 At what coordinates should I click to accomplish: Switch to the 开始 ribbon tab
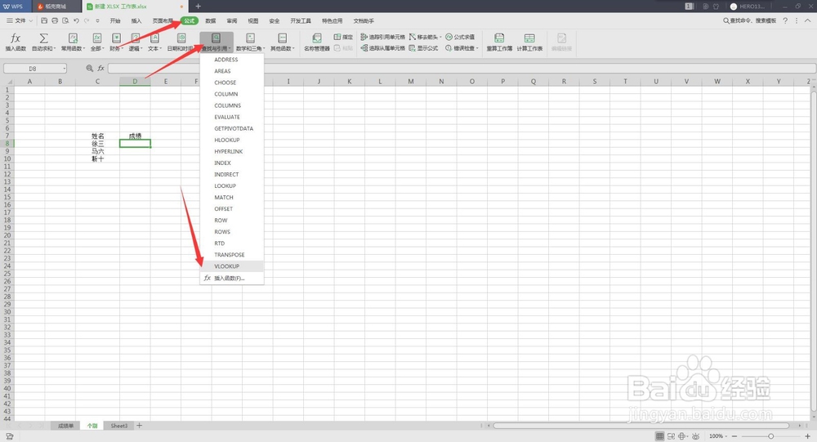coord(115,21)
